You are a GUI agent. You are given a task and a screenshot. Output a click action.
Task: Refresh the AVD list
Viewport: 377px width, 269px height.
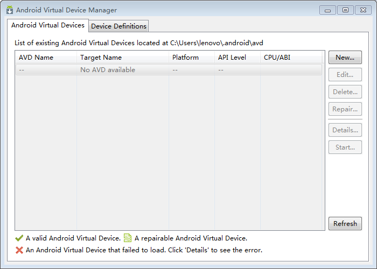(x=345, y=224)
